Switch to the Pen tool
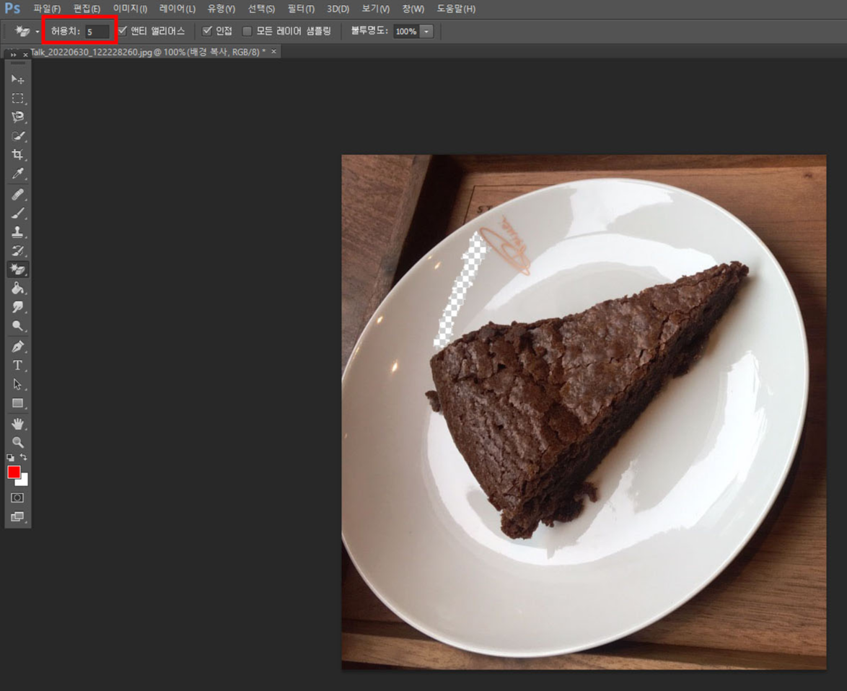The height and width of the screenshot is (691, 847). tap(18, 346)
